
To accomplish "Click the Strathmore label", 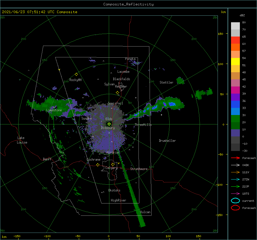I will (139, 169).
